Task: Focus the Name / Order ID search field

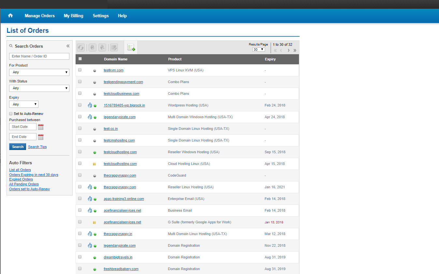Action: coord(39,56)
